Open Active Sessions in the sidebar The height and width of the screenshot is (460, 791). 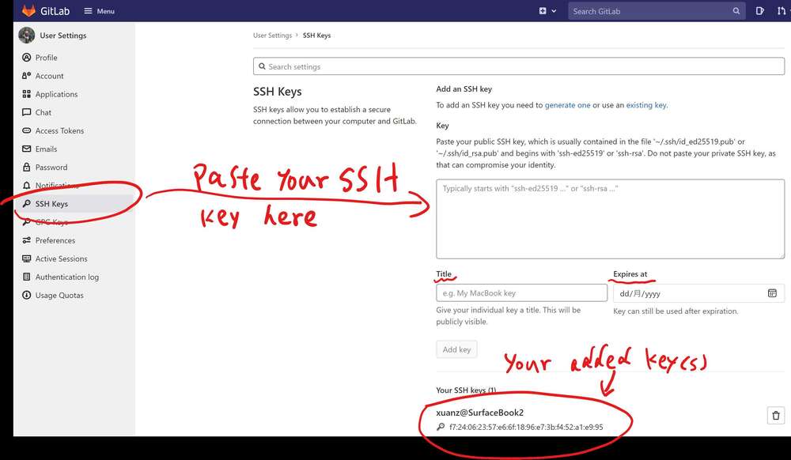click(61, 258)
